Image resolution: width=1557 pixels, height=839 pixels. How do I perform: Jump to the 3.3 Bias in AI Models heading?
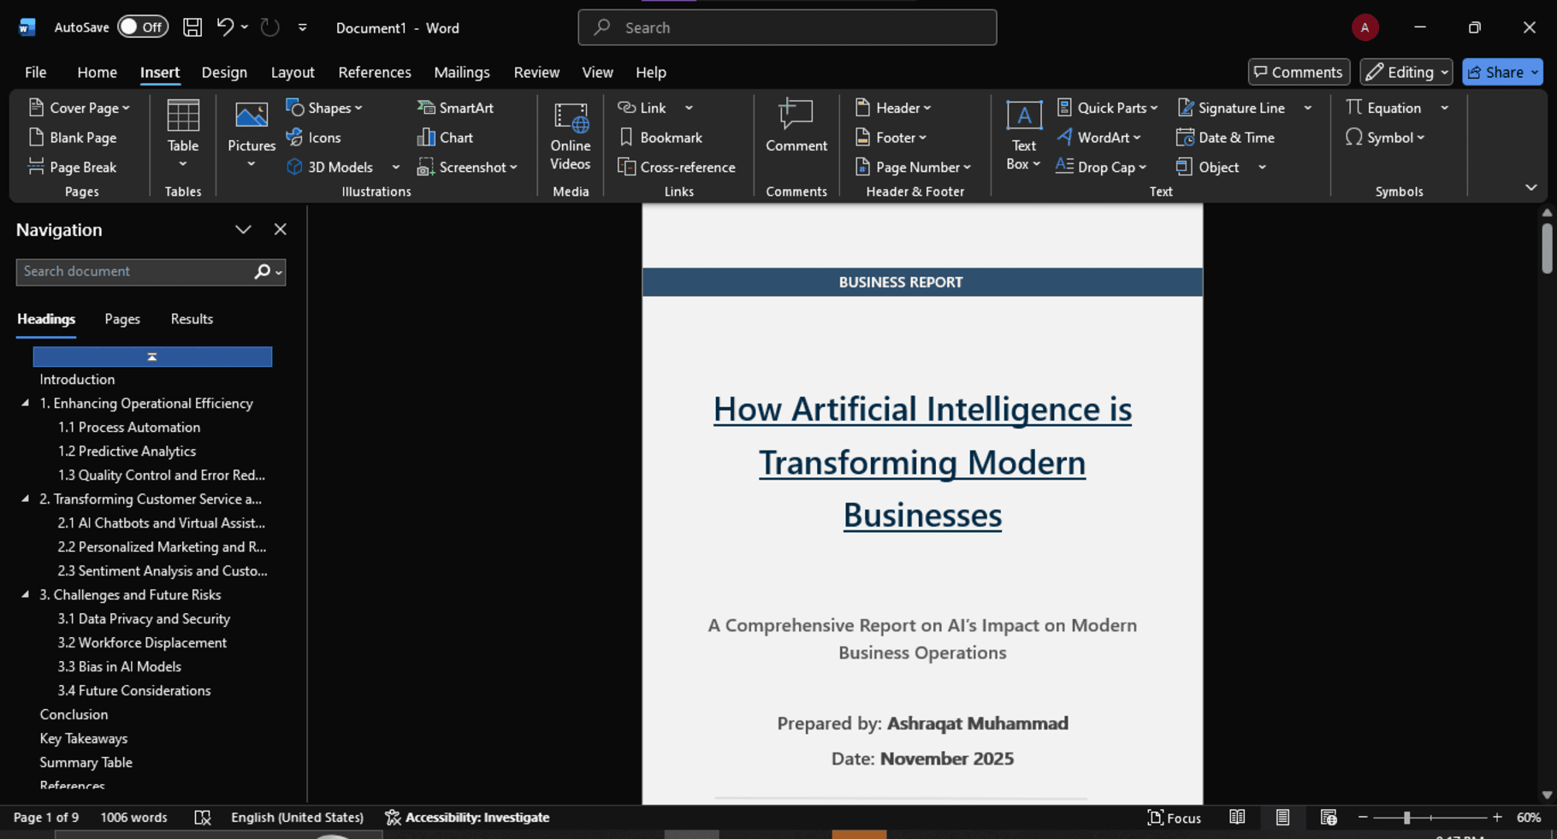tap(119, 667)
